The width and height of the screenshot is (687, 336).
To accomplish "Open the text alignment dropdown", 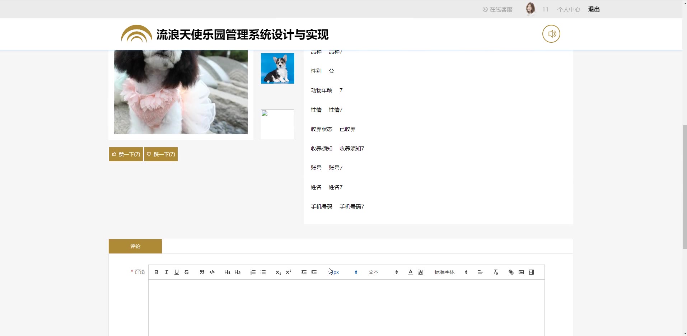I will (x=480, y=272).
